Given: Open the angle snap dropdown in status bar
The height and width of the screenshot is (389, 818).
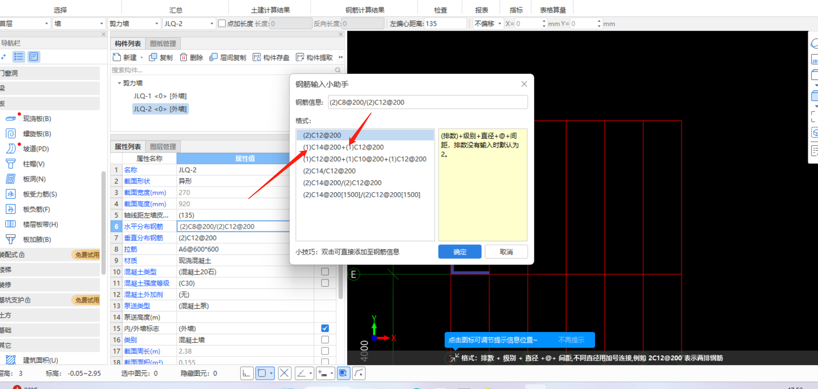Looking at the screenshot, I should click(310, 373).
